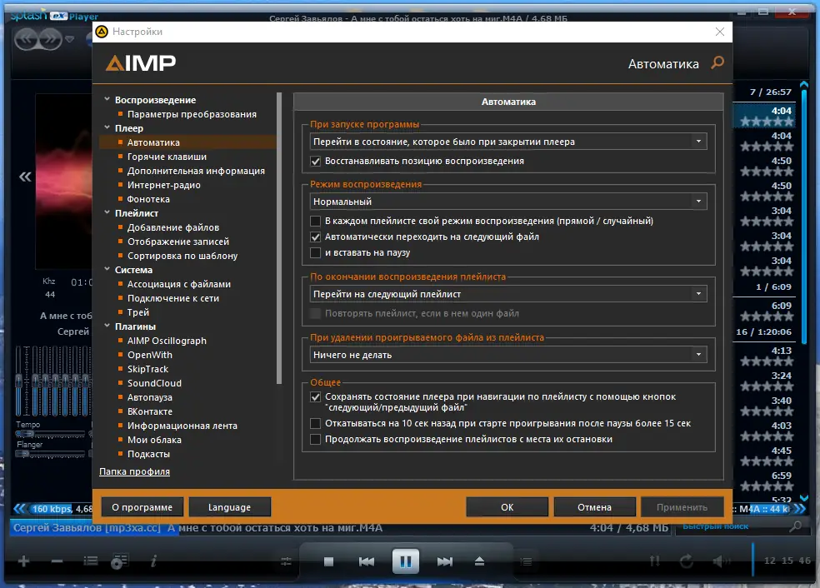Select 'Ассоциация с файлами' in tree
This screenshot has height=588, width=820.
(179, 284)
